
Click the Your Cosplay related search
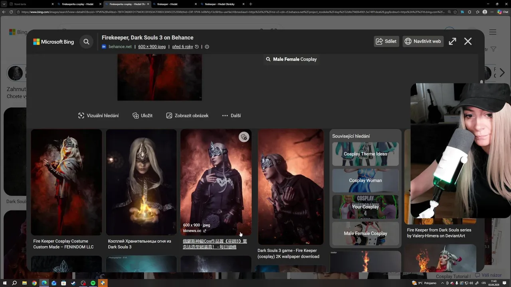tap(365, 207)
